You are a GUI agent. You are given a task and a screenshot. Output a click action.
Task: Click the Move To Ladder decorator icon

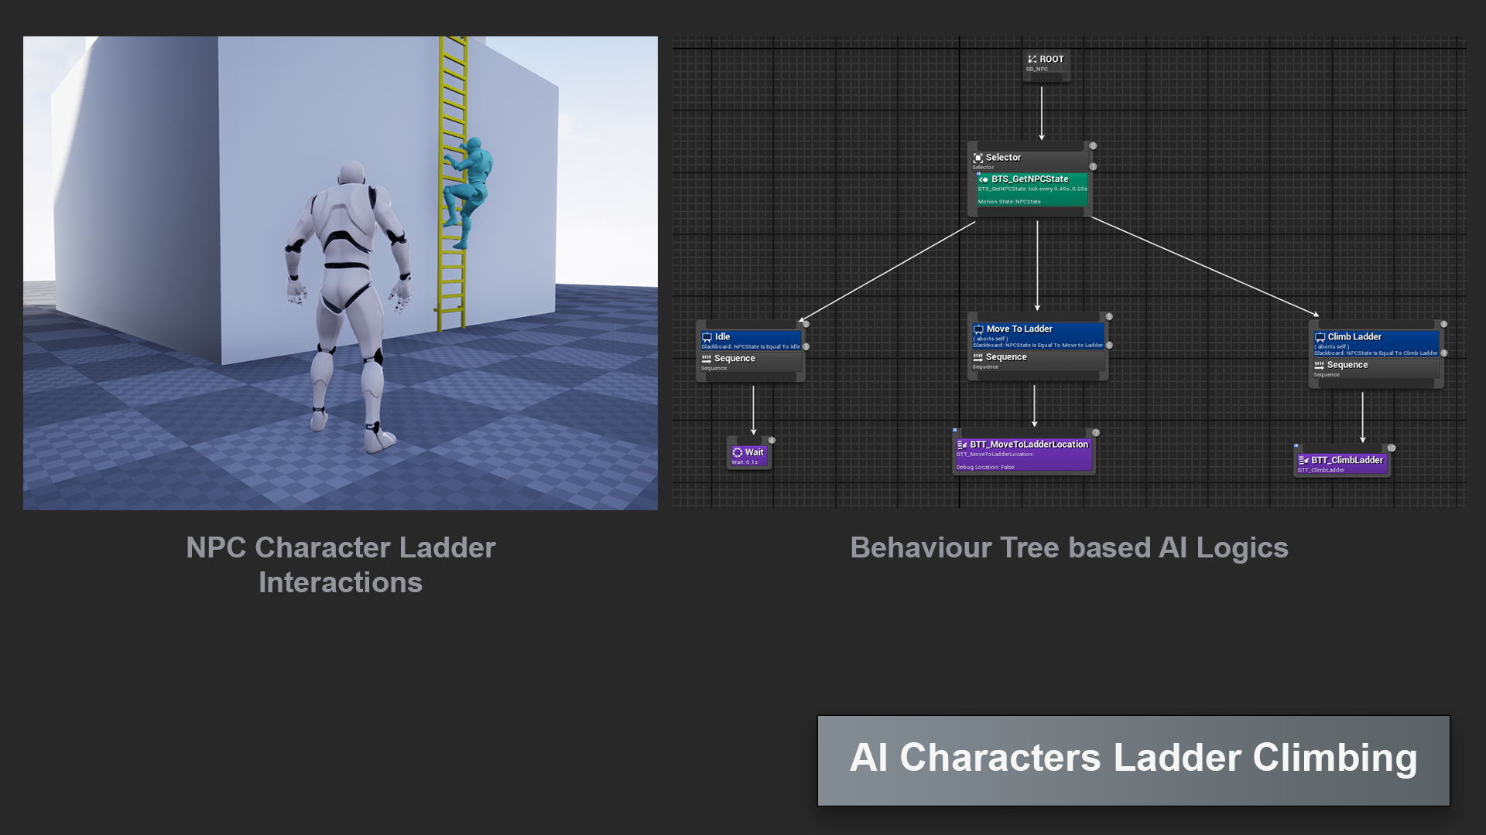(978, 329)
